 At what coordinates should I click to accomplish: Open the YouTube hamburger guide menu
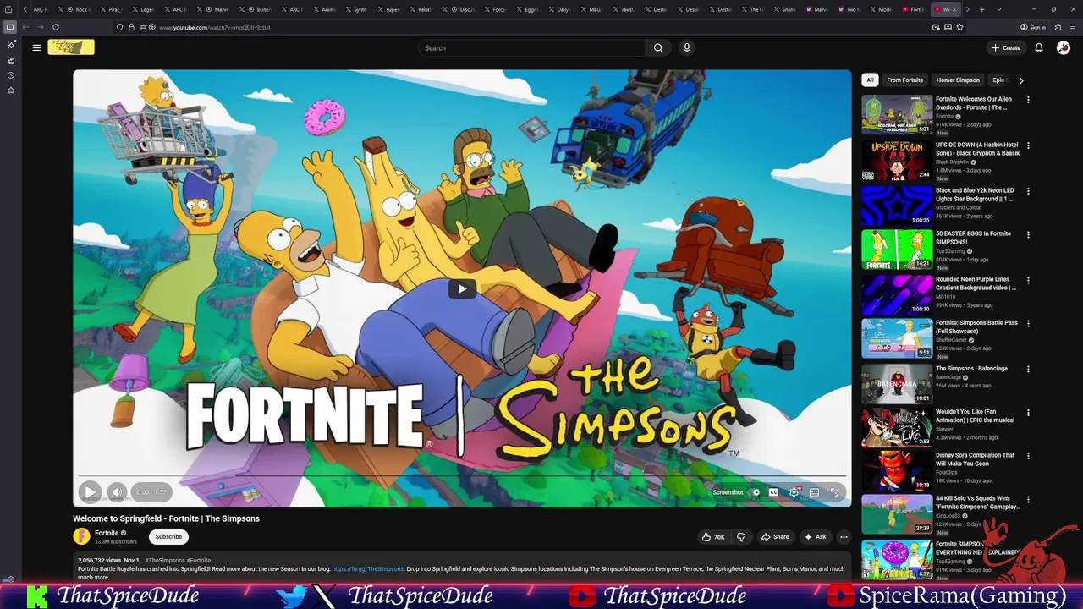[36, 47]
